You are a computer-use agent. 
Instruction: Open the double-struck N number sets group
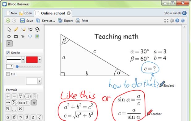click(x=8, y=109)
